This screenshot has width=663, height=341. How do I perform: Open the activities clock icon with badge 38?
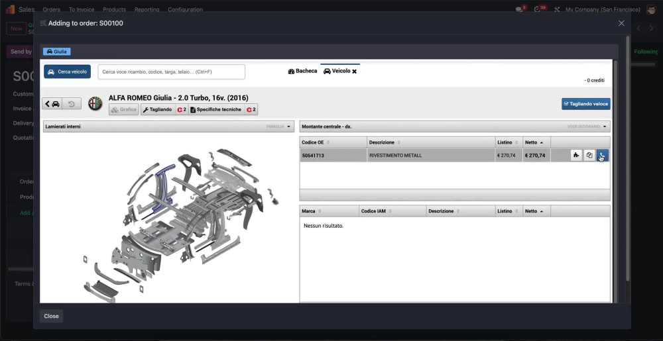point(539,9)
